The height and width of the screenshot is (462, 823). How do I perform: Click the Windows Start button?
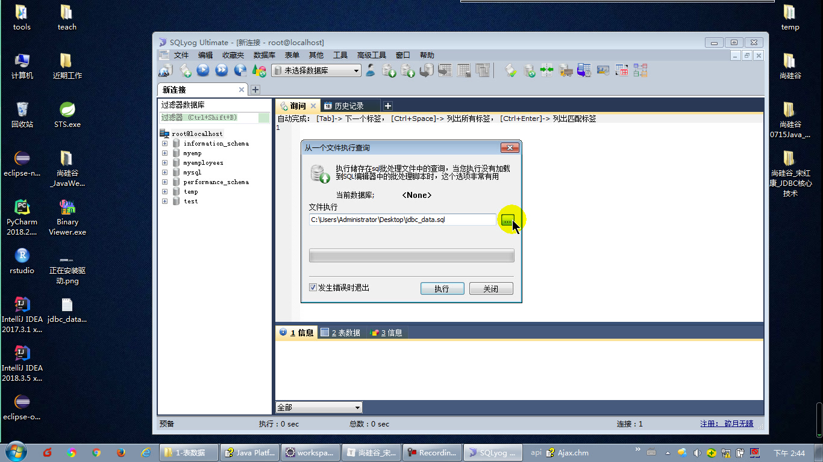tap(15, 452)
